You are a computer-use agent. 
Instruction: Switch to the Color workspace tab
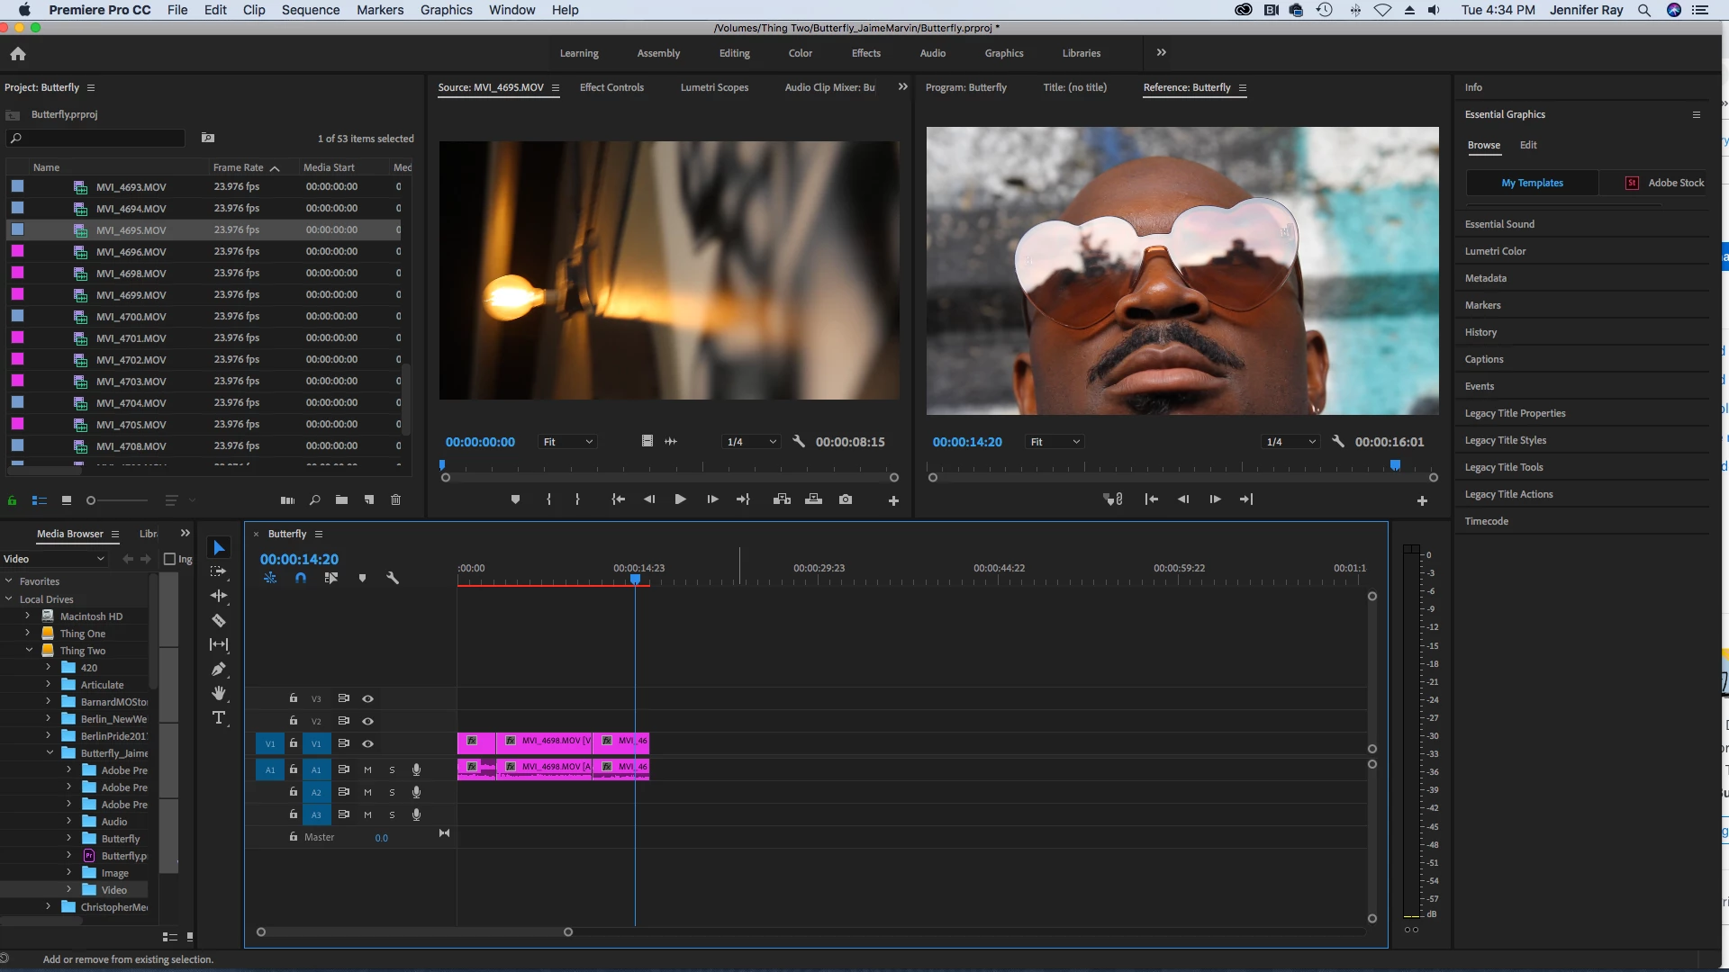(x=800, y=53)
